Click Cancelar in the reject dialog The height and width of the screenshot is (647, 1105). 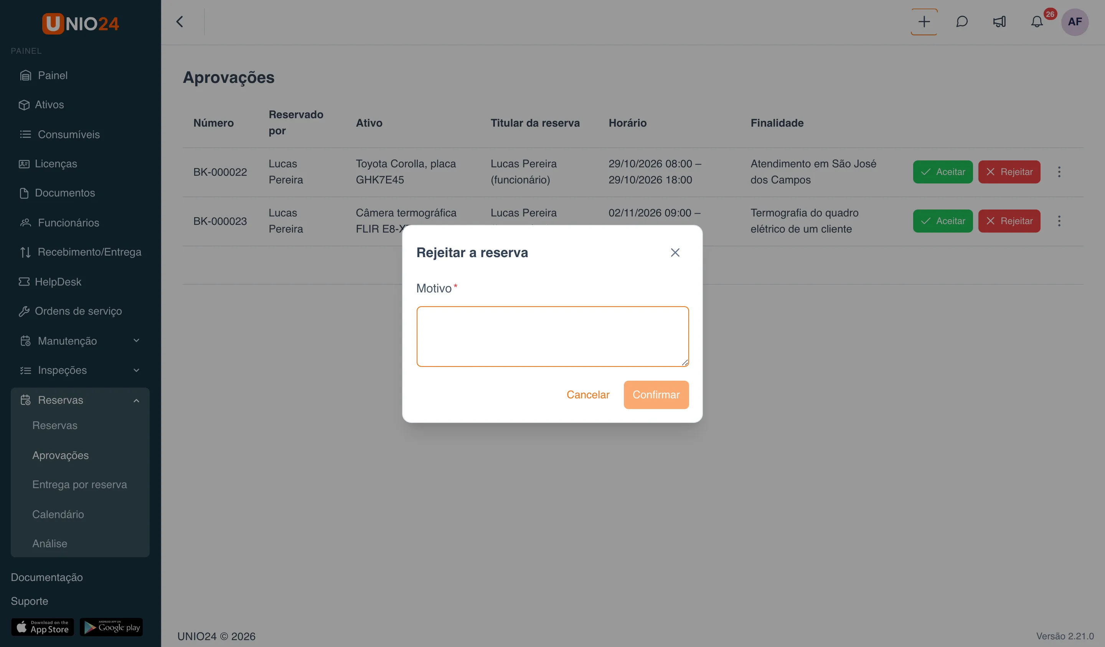pos(587,395)
